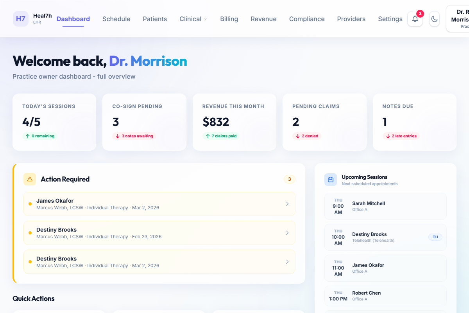The image size is (469, 313).
Task: Open the Clinical dropdown menu
Action: click(x=193, y=19)
